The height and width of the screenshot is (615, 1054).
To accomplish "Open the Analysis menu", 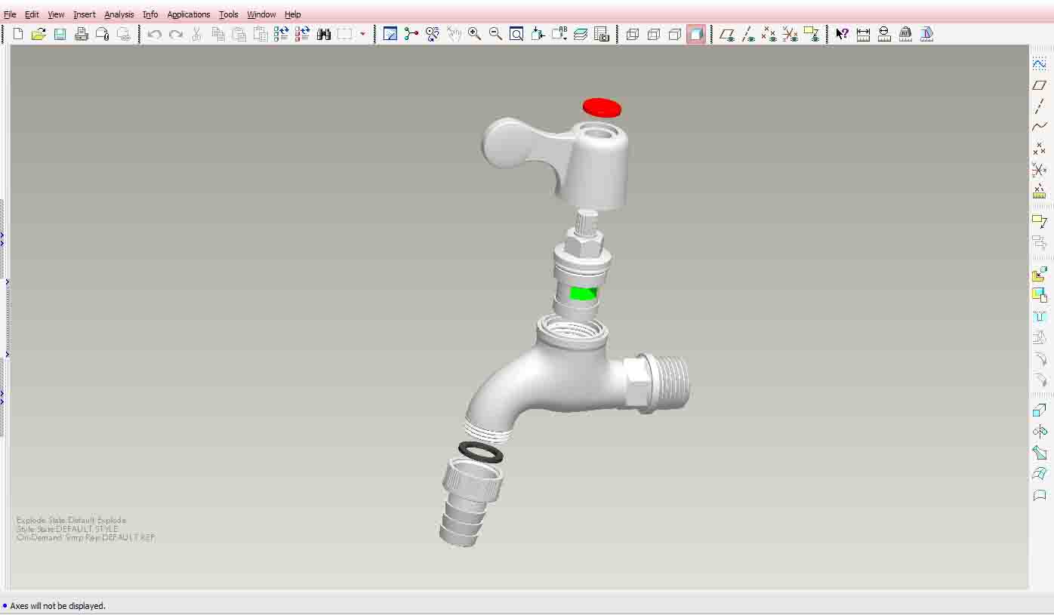I will (x=119, y=14).
